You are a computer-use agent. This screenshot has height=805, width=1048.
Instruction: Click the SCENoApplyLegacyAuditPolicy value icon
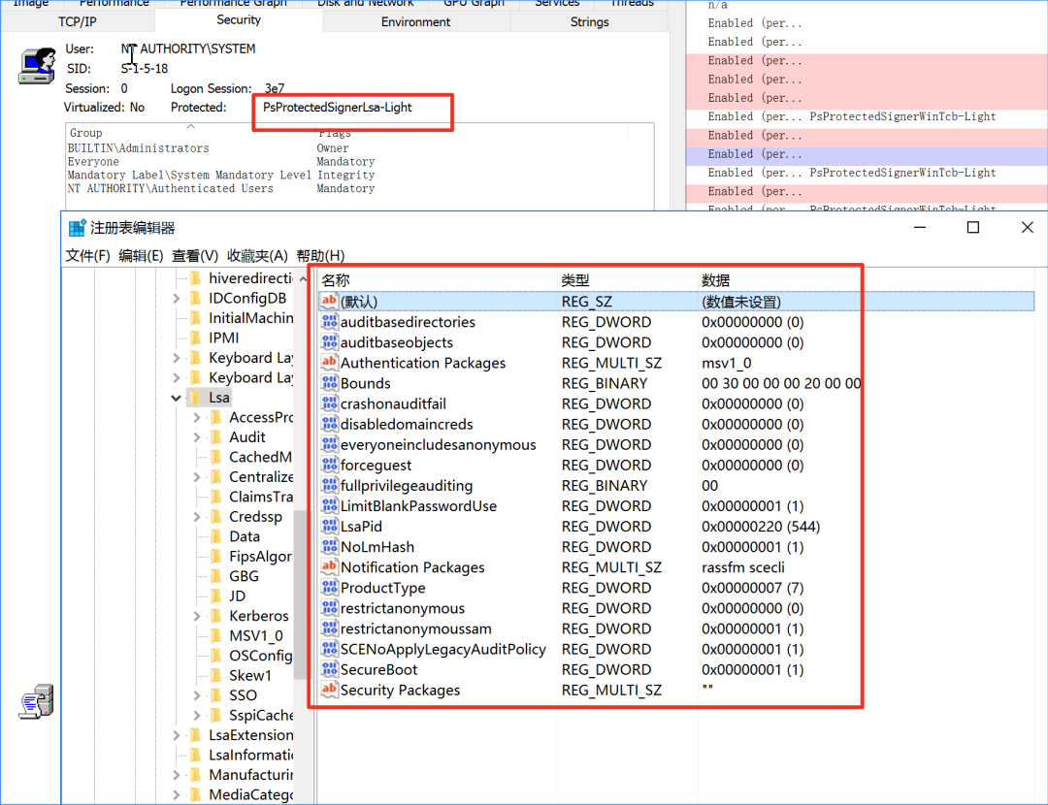329,650
